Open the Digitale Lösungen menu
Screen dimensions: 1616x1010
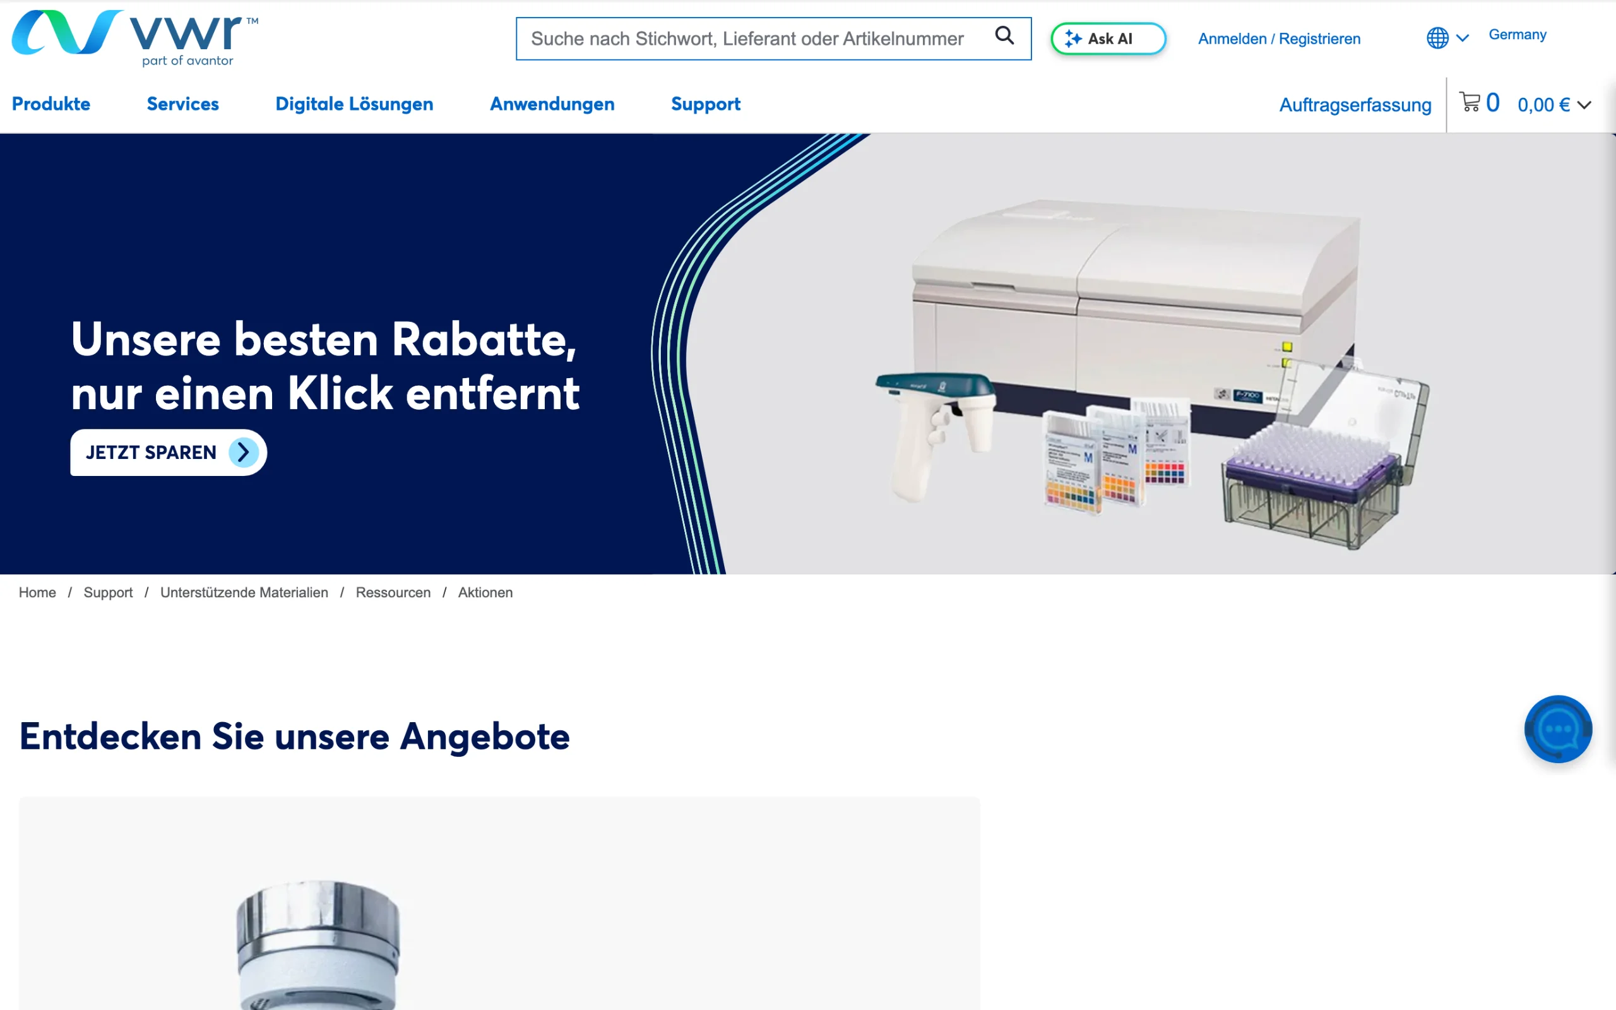pyautogui.click(x=355, y=104)
